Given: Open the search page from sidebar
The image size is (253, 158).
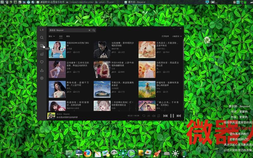Looking at the screenshot, I should (42, 38).
